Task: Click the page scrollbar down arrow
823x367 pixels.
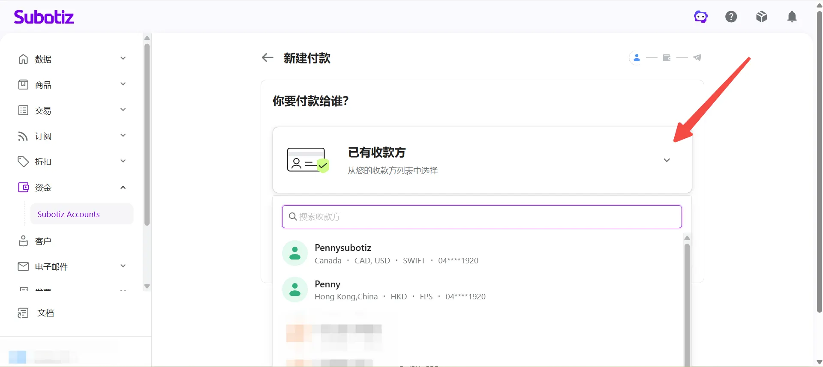Action: (x=820, y=362)
